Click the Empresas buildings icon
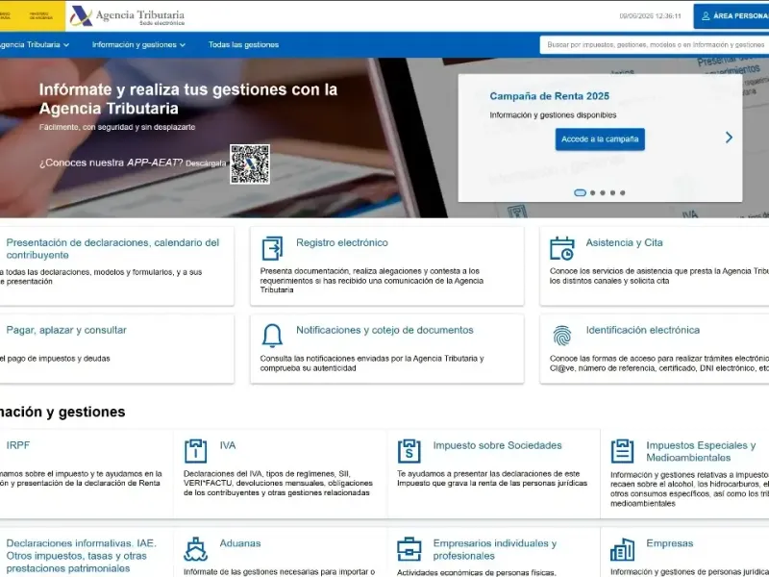Screen dimensions: 769x577 622,549
